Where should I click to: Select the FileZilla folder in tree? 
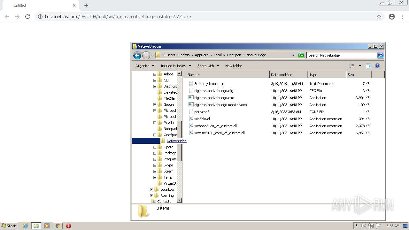tap(169, 98)
